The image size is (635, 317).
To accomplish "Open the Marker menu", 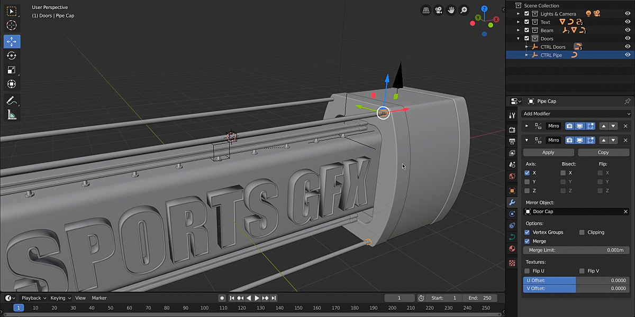I will tap(99, 298).
